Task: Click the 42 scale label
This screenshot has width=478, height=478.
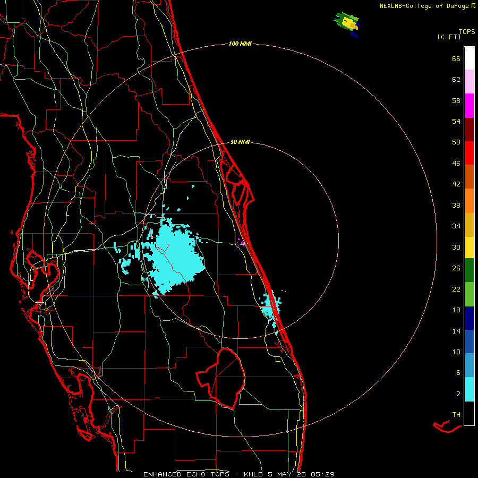Action: coord(456,184)
